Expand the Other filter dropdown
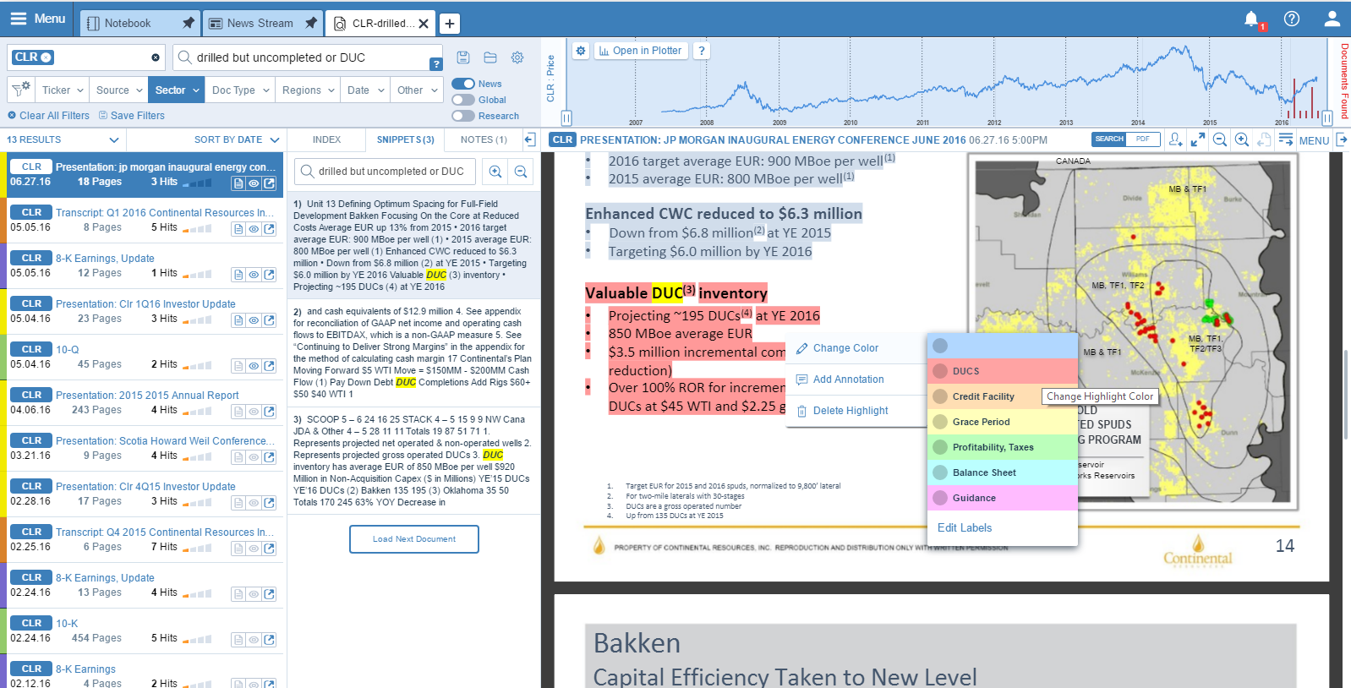The width and height of the screenshot is (1351, 688). click(418, 90)
